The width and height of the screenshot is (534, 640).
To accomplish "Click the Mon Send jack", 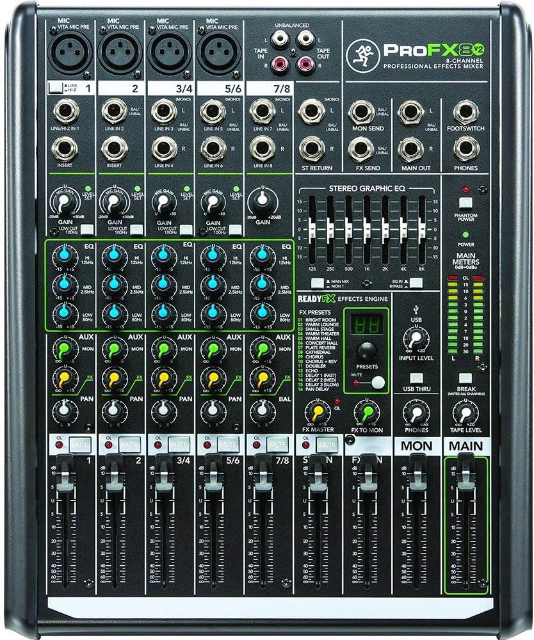I will coord(361,111).
